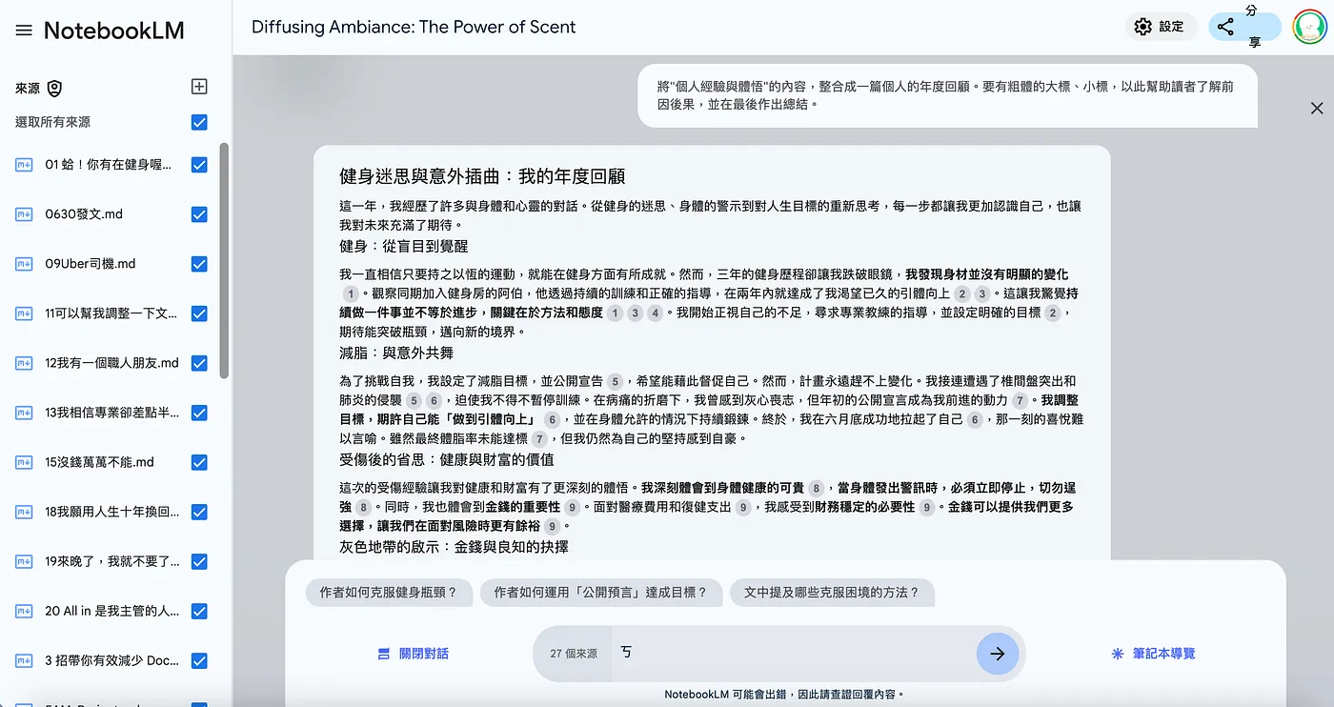
Task: Click the NotebookLM logo text
Action: point(114,30)
